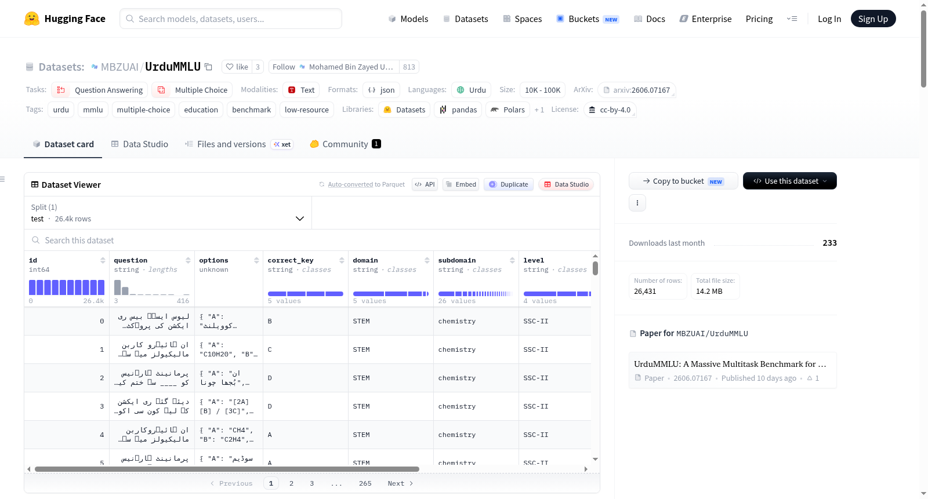Screen dimensions: 928x499
Task: Click the Duplicate button
Action: pos(509,184)
